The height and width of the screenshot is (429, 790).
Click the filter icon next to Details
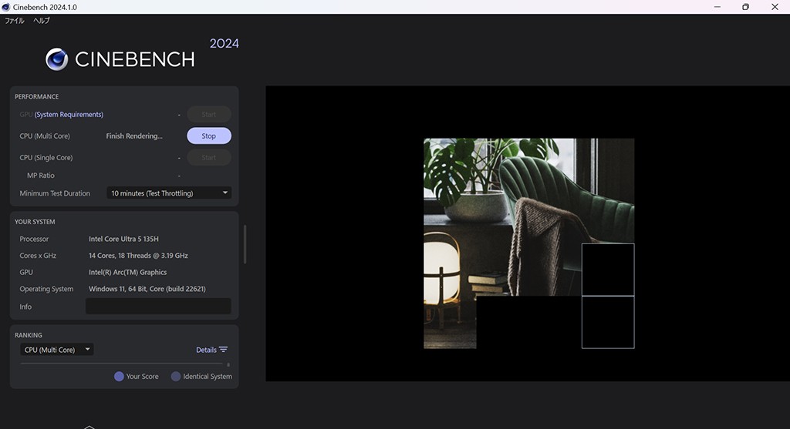tap(223, 350)
